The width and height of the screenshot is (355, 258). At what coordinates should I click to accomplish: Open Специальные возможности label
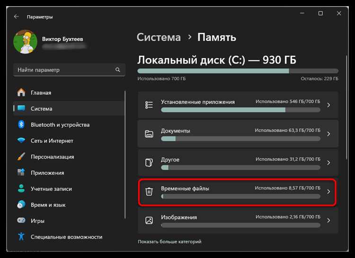click(x=67, y=237)
